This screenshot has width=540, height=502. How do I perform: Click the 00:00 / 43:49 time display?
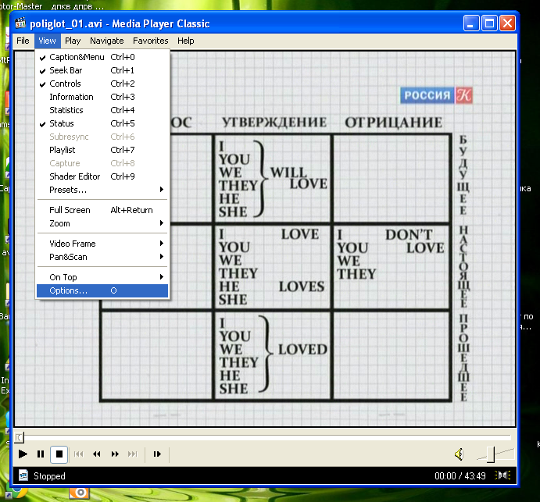(460, 476)
